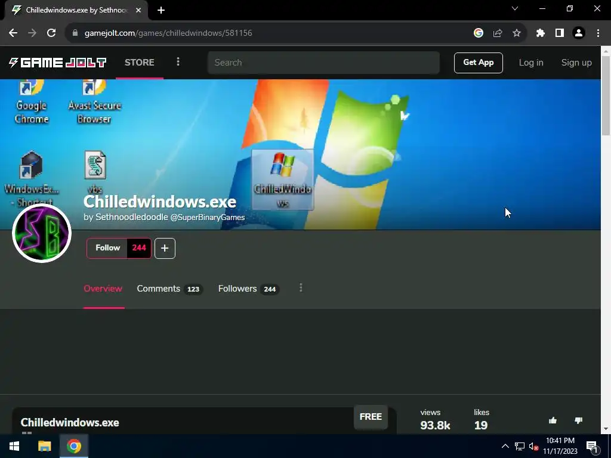611x458 pixels.
Task: Toggle the Chrome side panel
Action: point(560,33)
